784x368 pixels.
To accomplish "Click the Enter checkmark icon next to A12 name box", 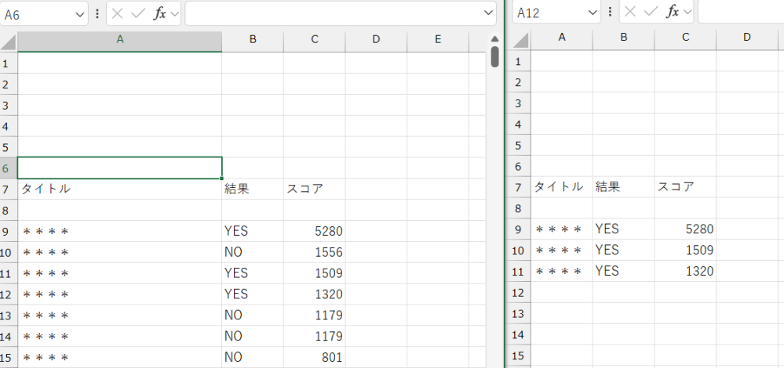I will pos(651,12).
